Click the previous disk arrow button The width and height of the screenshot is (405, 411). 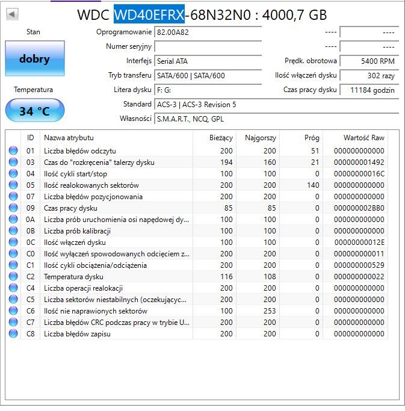(x=12, y=14)
